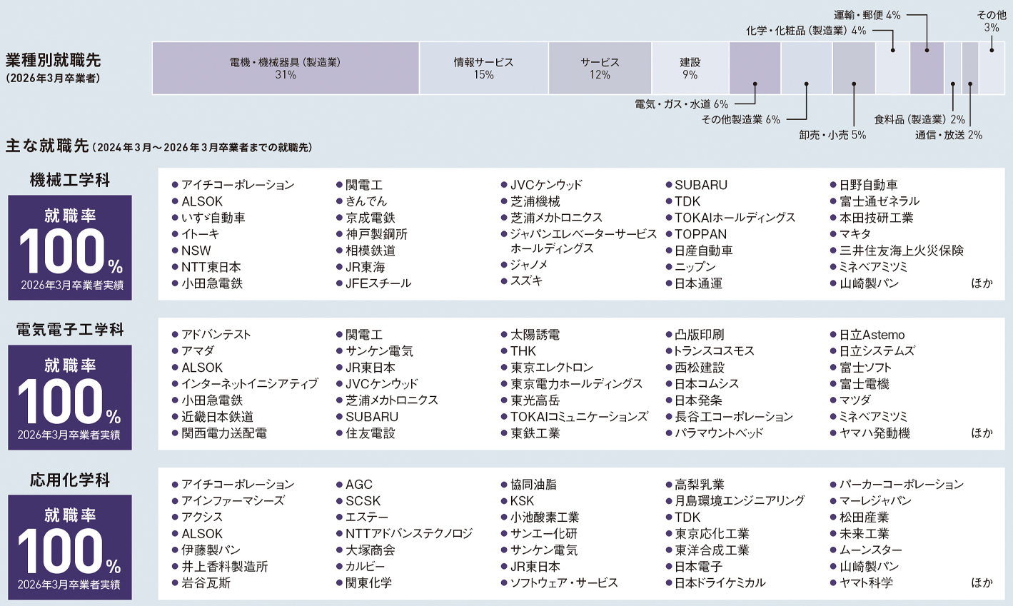Click the 100% badge under 機械工学科
Viewport: 1013px width, 606px height.
70,248
